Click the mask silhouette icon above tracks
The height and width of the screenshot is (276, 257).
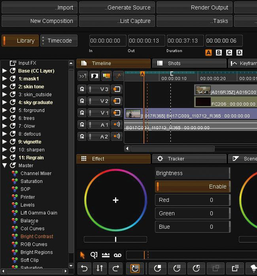94,76
